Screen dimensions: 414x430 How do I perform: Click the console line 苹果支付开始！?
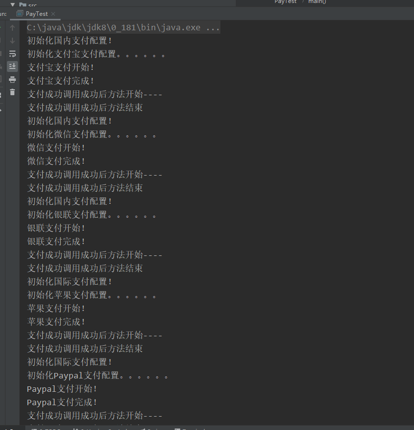56,308
